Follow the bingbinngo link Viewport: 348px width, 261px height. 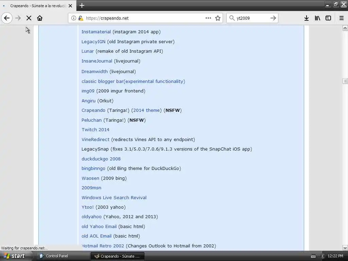[93, 168]
